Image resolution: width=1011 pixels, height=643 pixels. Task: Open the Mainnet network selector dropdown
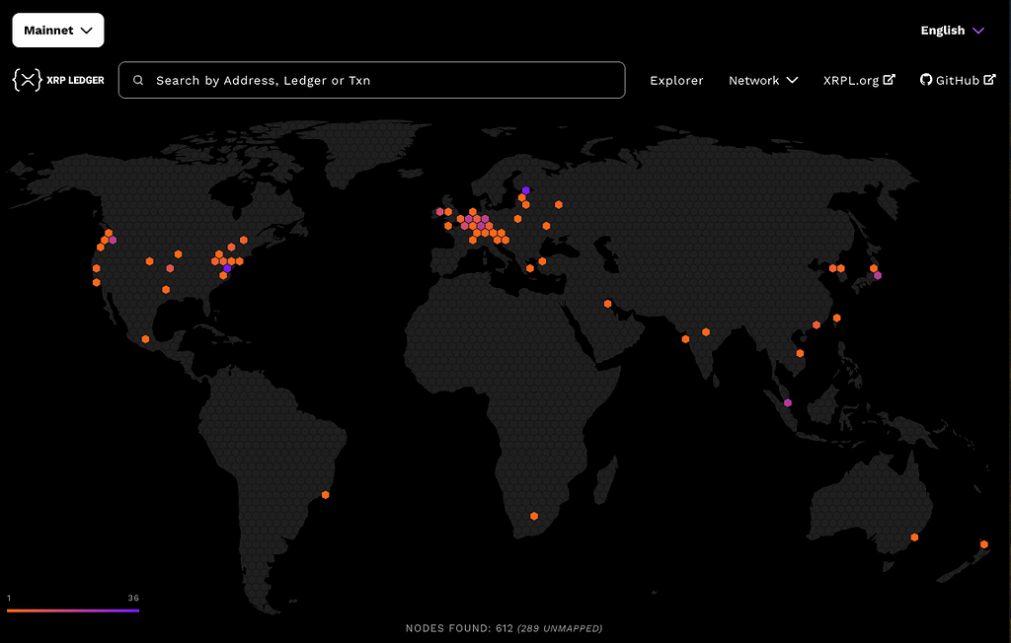point(58,31)
